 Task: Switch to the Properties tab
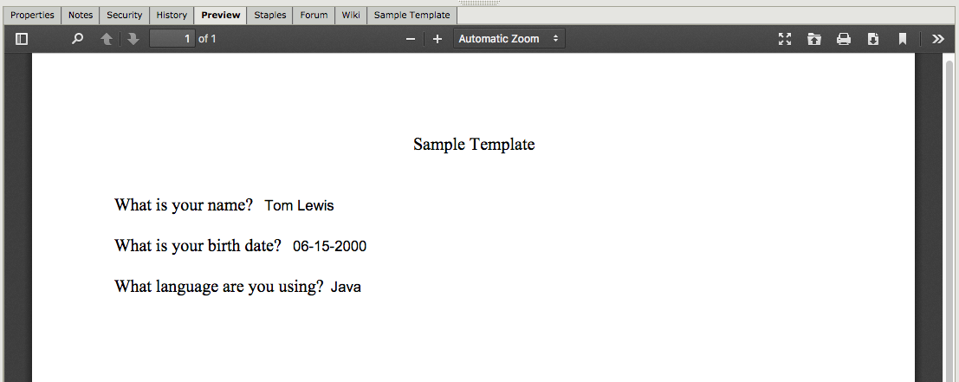point(32,15)
